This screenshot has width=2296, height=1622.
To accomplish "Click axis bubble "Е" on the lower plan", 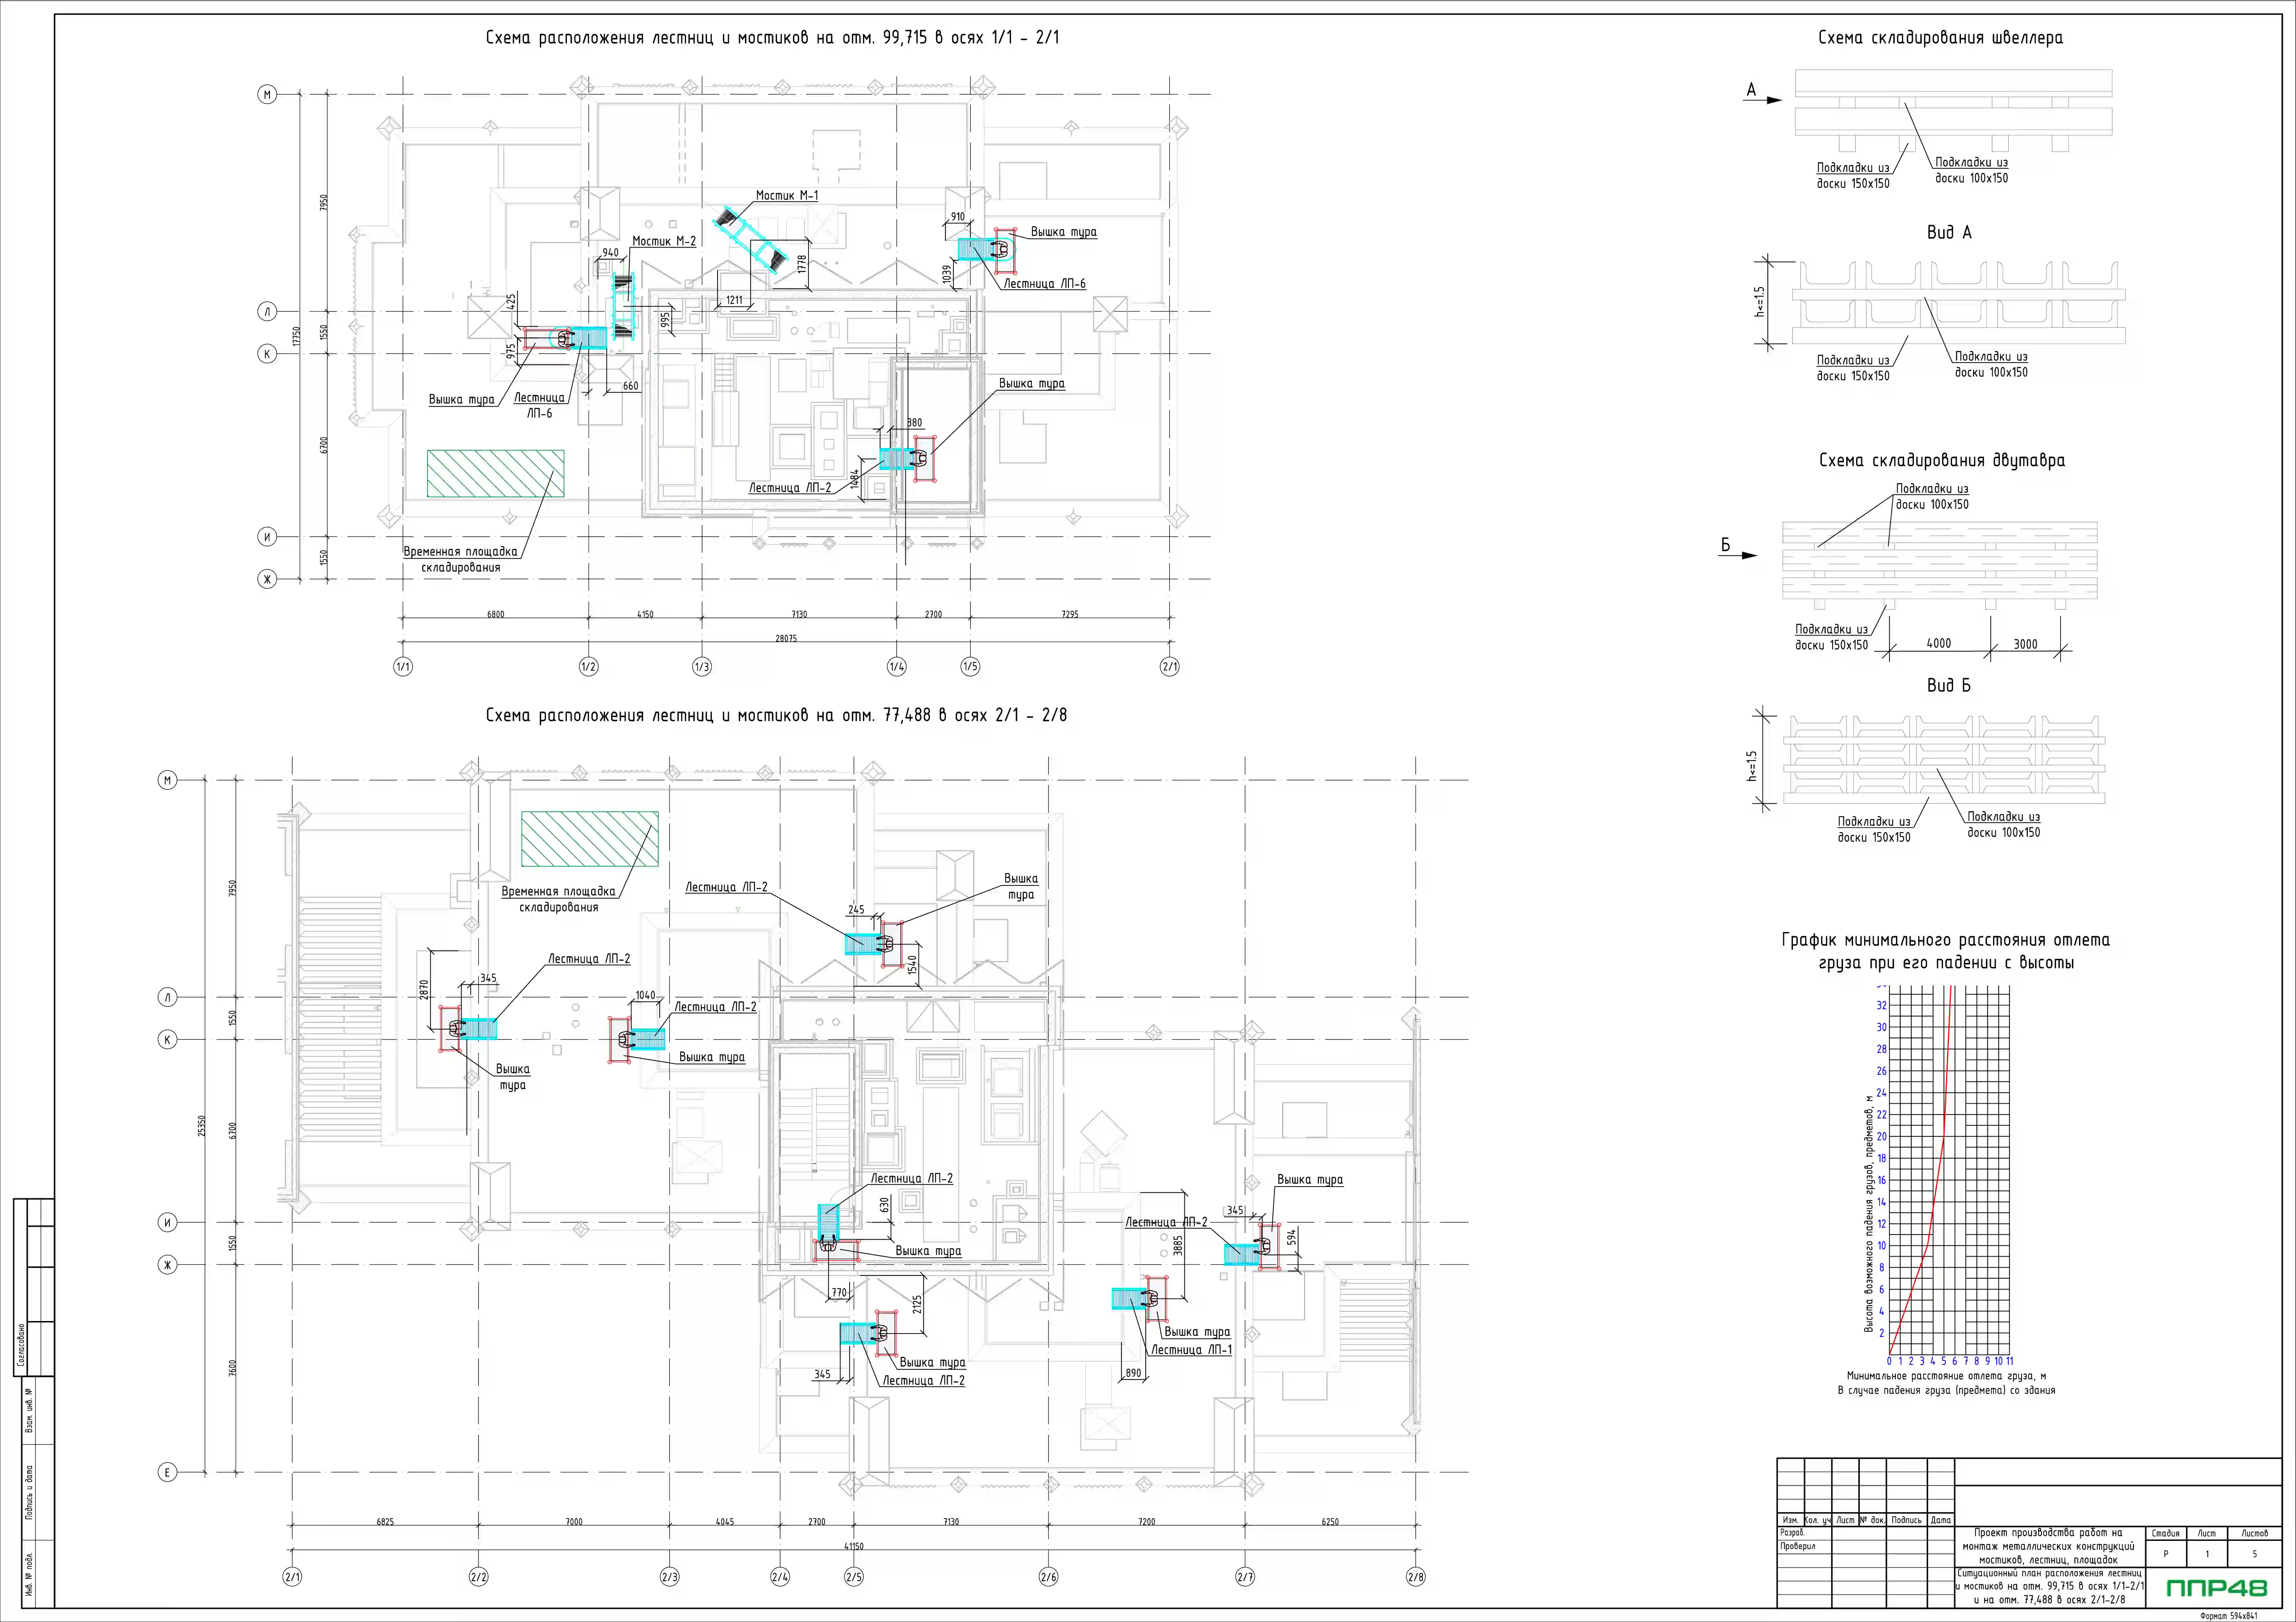I will 167,1472.
